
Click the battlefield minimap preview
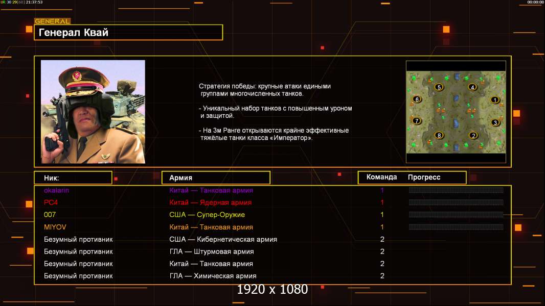(x=456, y=112)
